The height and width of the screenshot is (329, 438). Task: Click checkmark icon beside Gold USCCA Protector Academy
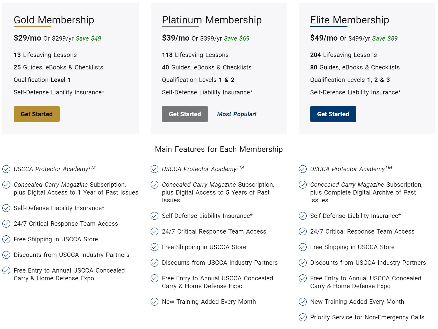(6, 169)
